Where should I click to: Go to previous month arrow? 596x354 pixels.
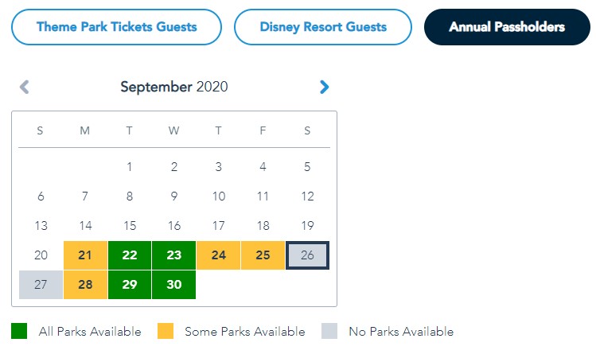(25, 88)
